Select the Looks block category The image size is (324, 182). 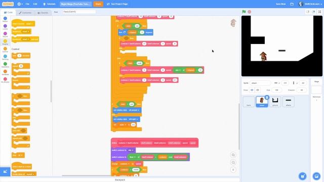pyautogui.click(x=5, y=27)
